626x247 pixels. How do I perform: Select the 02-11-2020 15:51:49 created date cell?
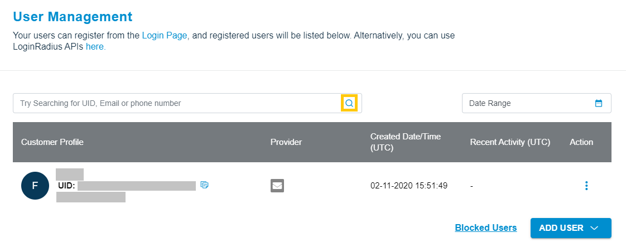409,186
